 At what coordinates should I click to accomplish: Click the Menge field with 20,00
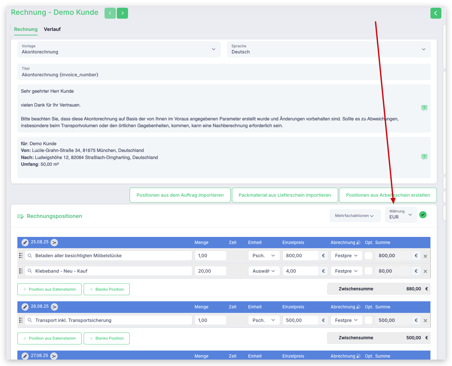(211, 271)
